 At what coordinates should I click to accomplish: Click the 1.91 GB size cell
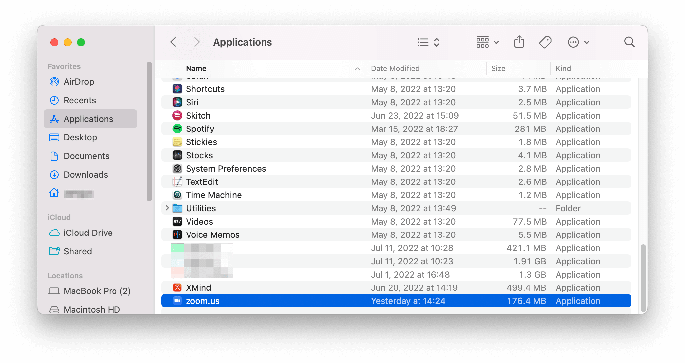[x=530, y=261]
